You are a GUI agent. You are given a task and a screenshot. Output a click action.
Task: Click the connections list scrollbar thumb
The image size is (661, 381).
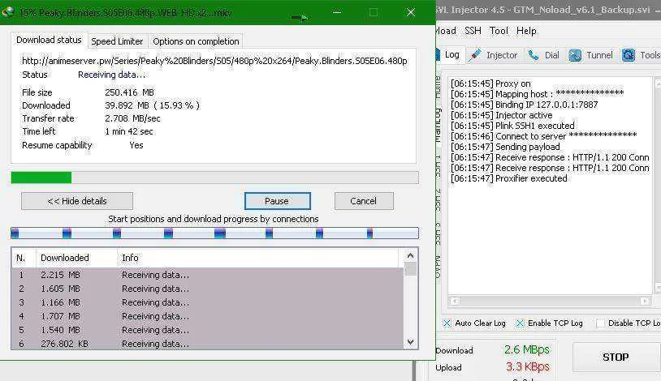[x=411, y=269]
